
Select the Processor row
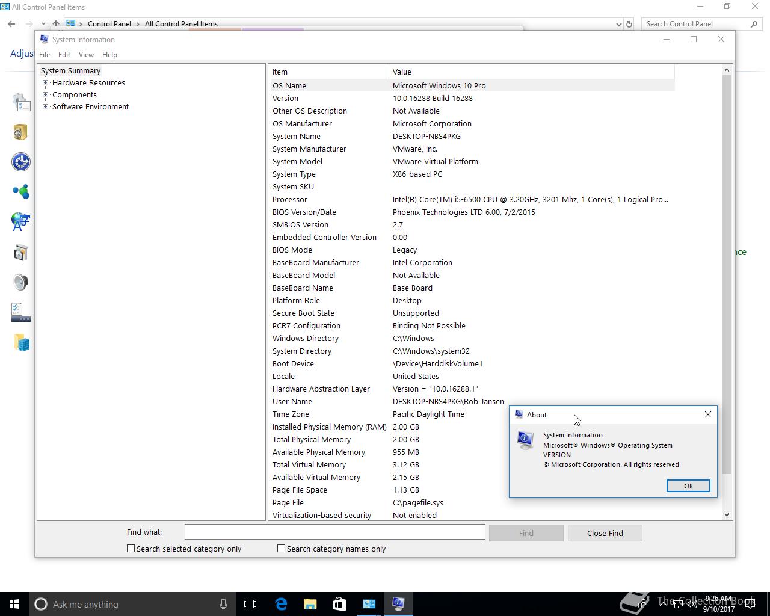pyautogui.click(x=472, y=199)
